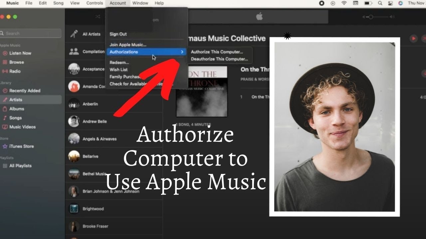This screenshot has width=426, height=239.
Task: Click Spotlight search icon in menu bar
Action: (380, 3)
